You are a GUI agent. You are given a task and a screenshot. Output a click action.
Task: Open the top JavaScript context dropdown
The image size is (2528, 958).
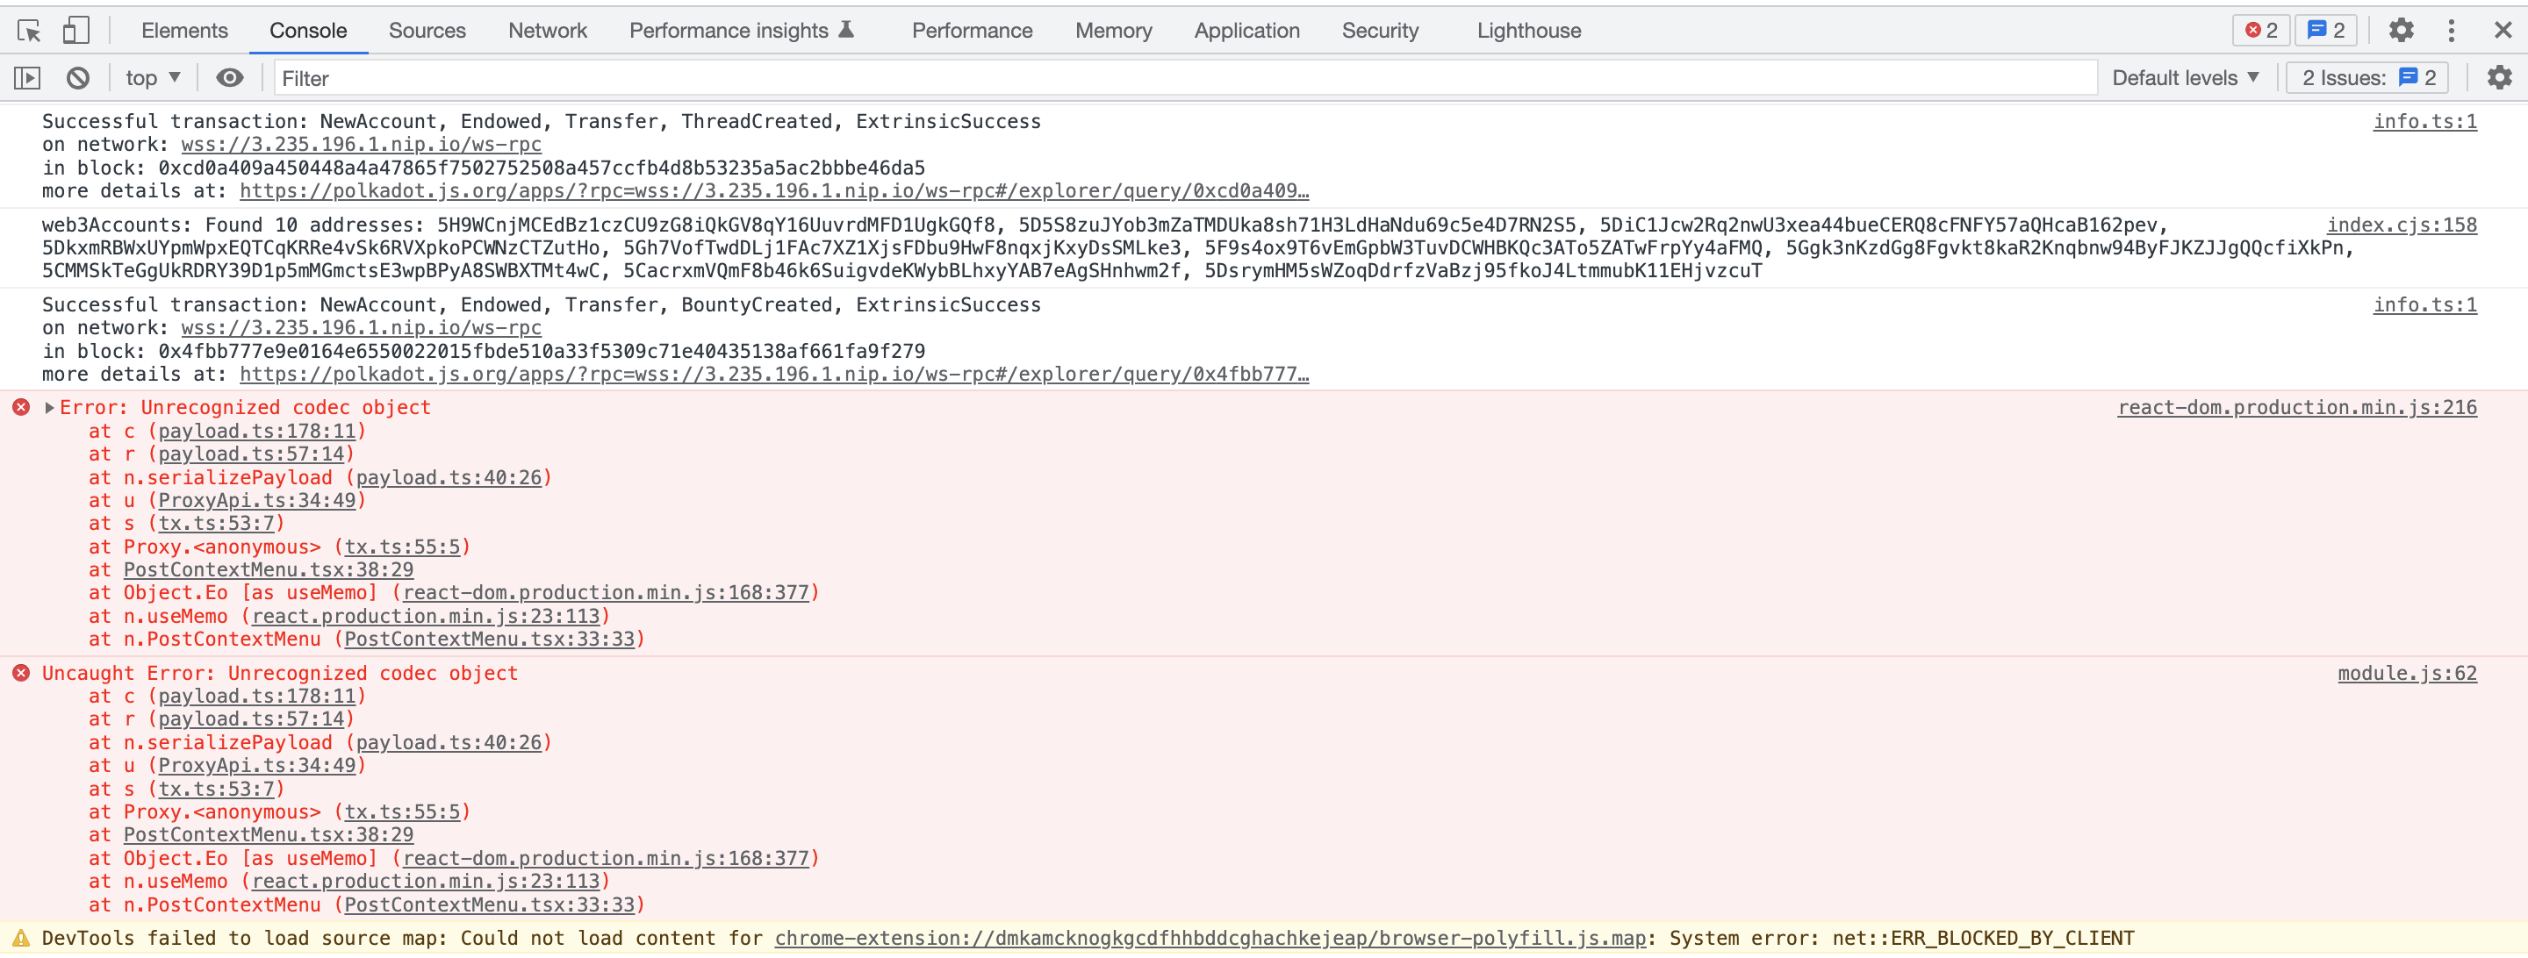point(153,77)
